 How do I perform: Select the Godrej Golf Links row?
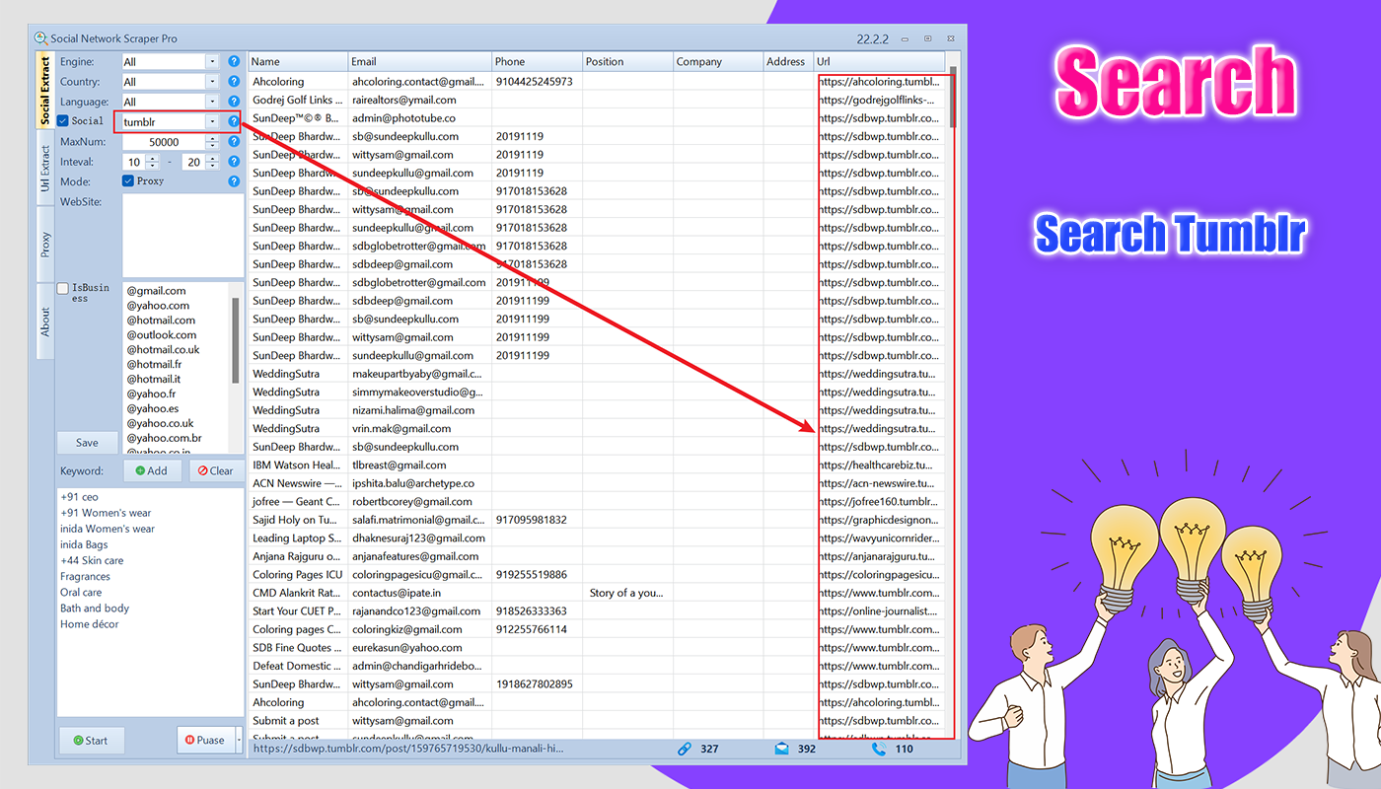click(x=597, y=100)
